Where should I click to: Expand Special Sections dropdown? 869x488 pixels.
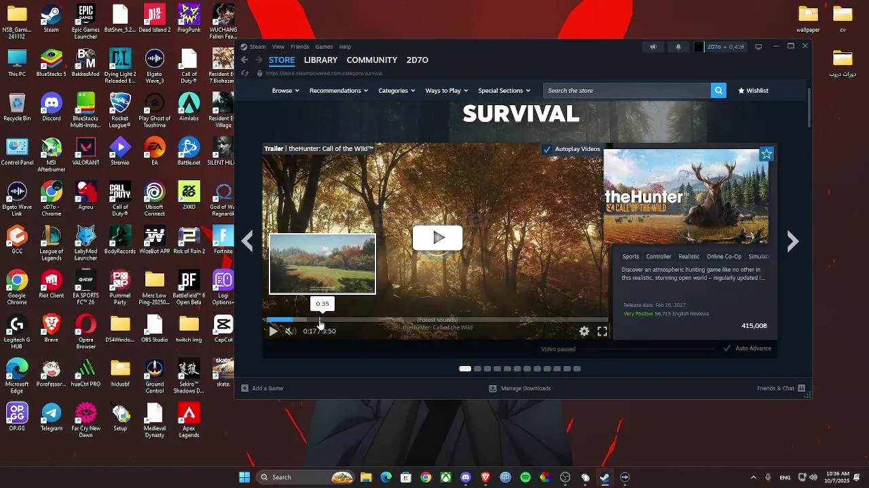[x=504, y=90]
